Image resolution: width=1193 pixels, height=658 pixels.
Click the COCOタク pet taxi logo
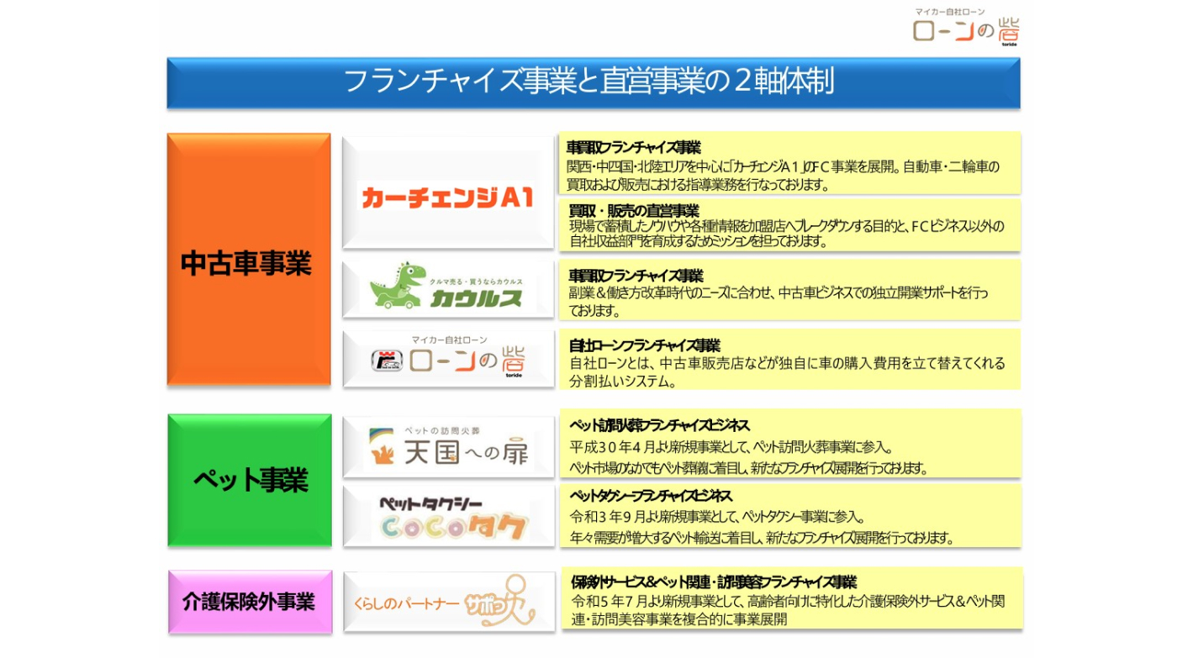447,518
